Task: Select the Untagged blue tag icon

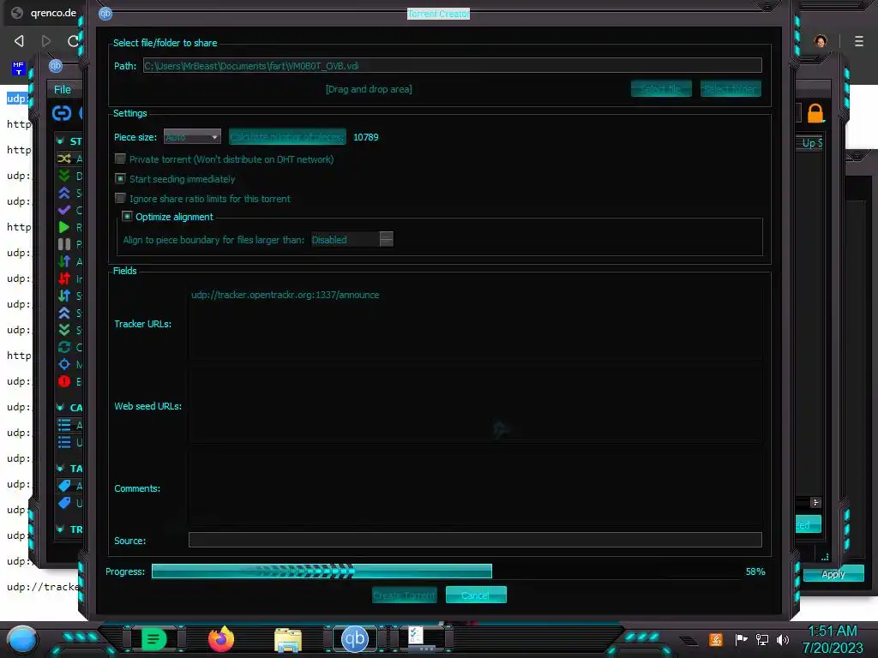Action: click(x=63, y=502)
